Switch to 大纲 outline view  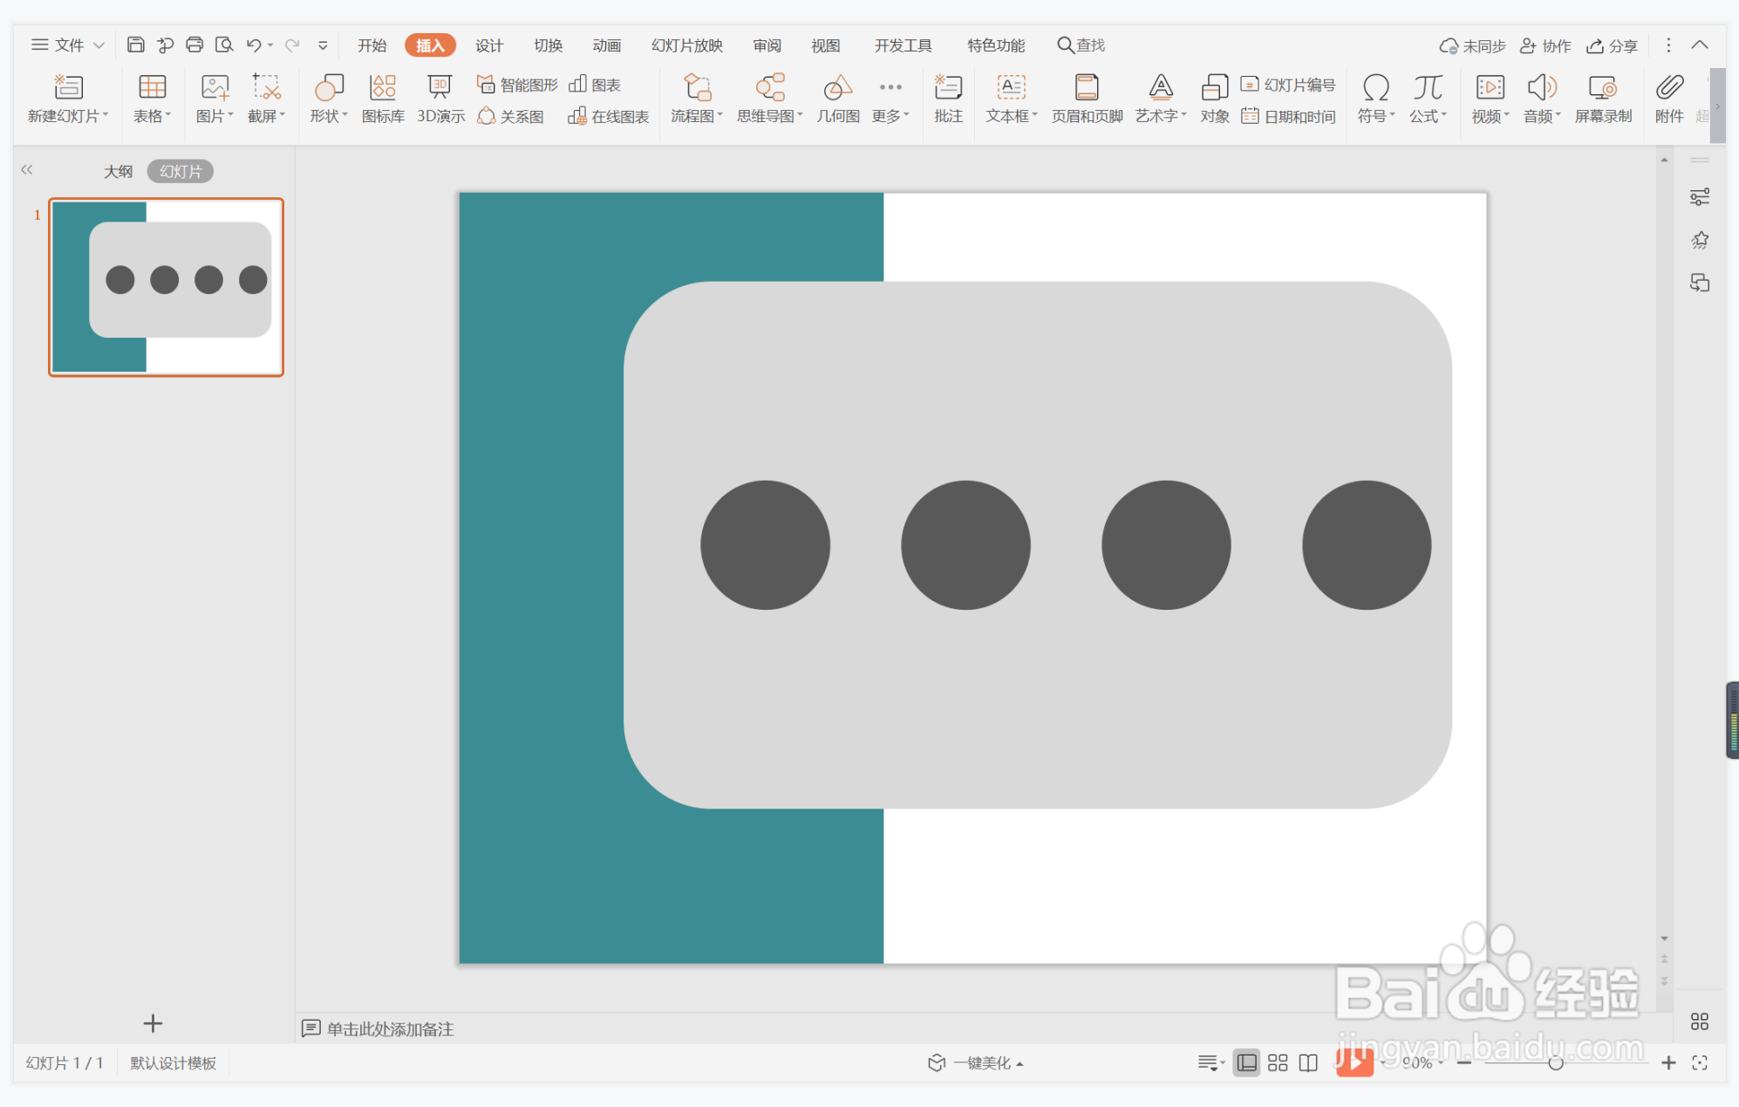coord(118,171)
